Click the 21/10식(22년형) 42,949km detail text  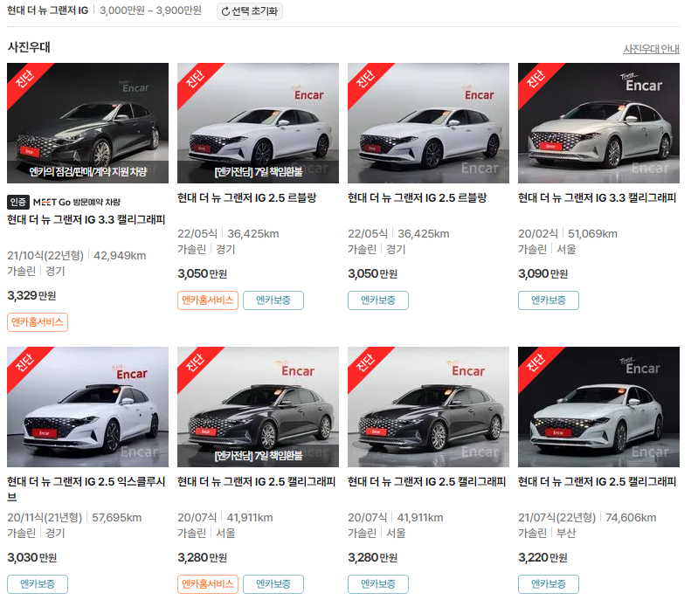click(76, 256)
